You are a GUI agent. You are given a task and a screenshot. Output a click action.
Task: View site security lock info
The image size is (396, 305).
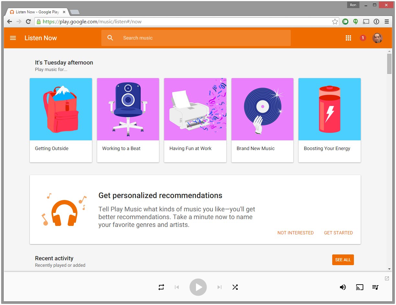[x=39, y=22]
